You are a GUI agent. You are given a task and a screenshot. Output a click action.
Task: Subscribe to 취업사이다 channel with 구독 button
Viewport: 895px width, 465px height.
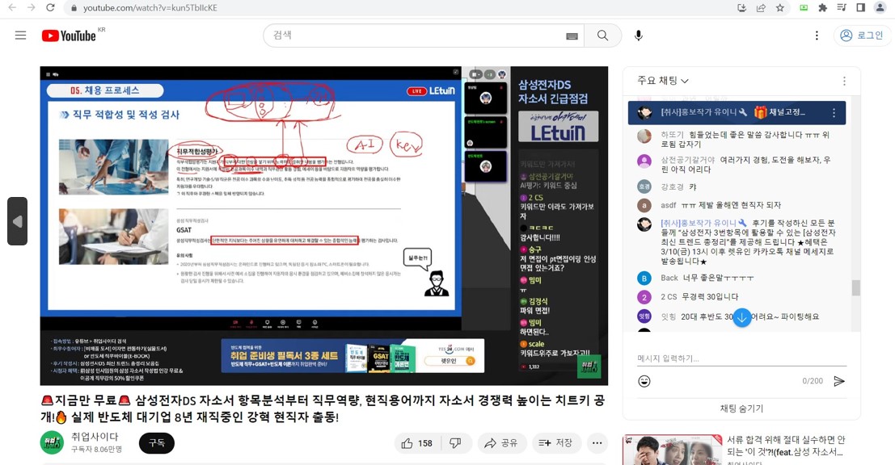click(x=156, y=443)
